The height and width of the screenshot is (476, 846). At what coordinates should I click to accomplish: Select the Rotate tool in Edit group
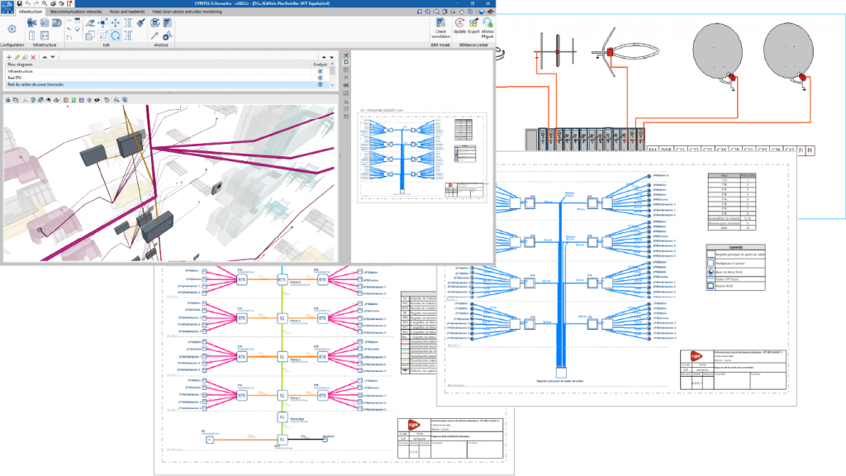point(116,36)
